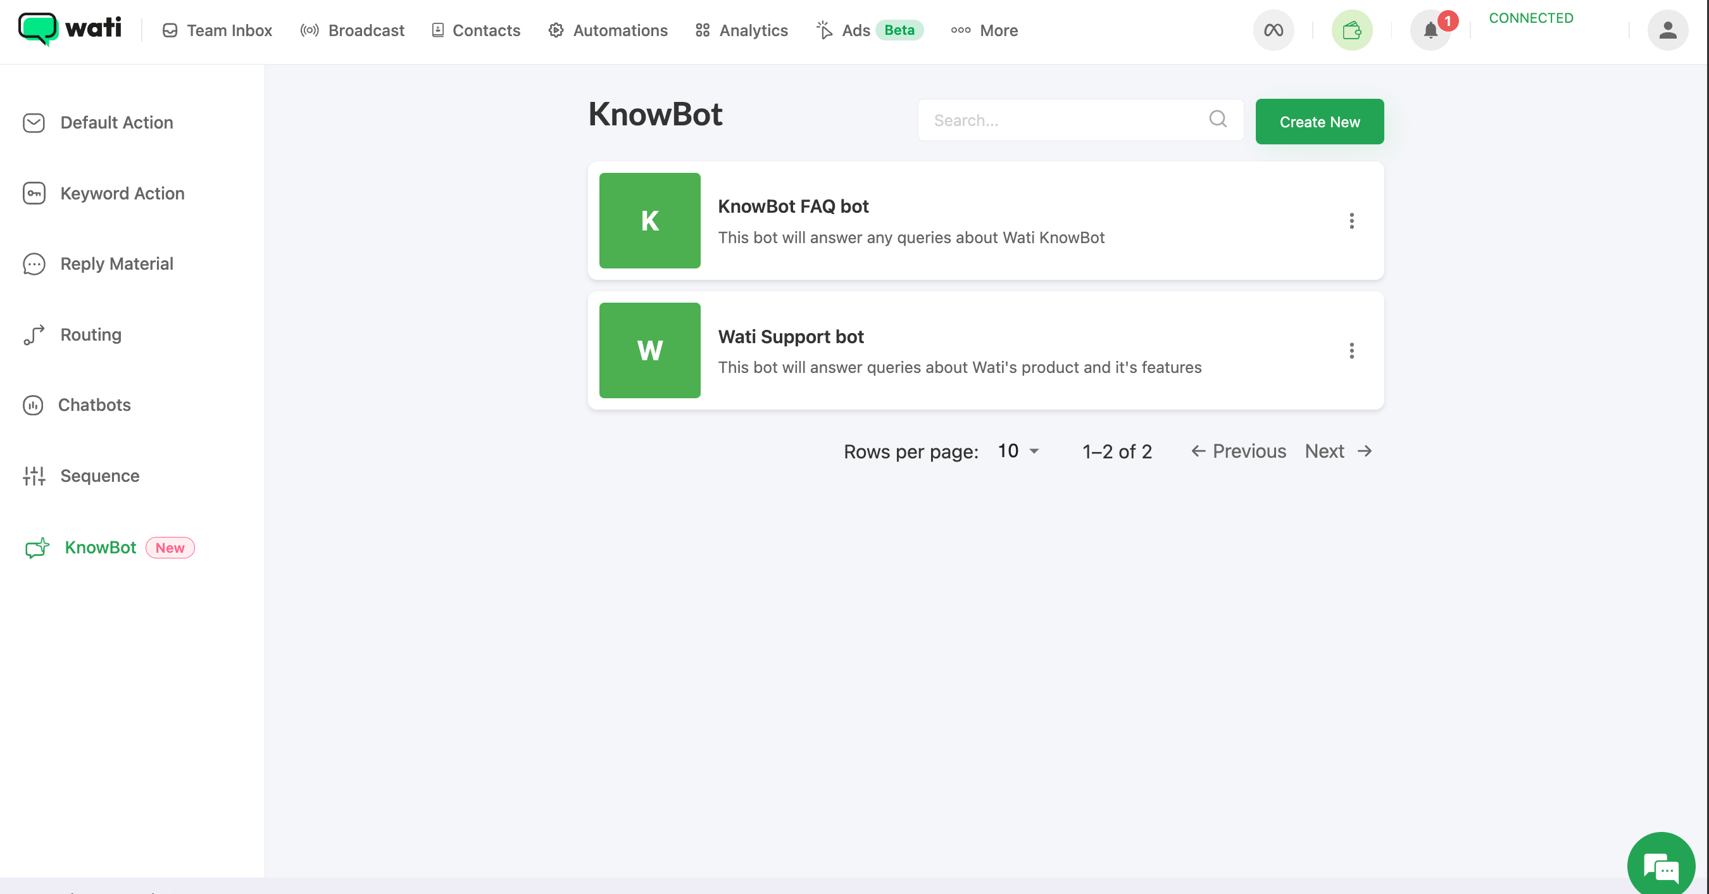The width and height of the screenshot is (1709, 894).
Task: Go to the Contacts page
Action: point(476,30)
